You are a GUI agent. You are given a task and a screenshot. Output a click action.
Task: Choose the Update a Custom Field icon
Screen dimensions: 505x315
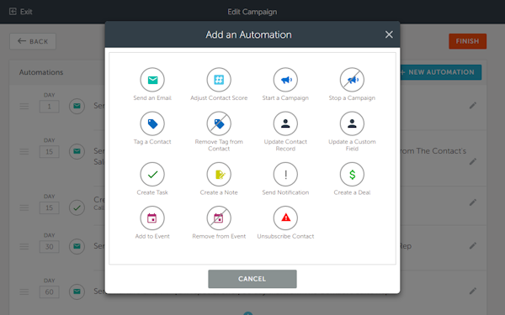coord(352,123)
